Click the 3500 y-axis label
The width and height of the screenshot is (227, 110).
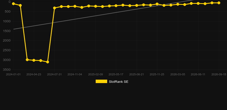7,70
